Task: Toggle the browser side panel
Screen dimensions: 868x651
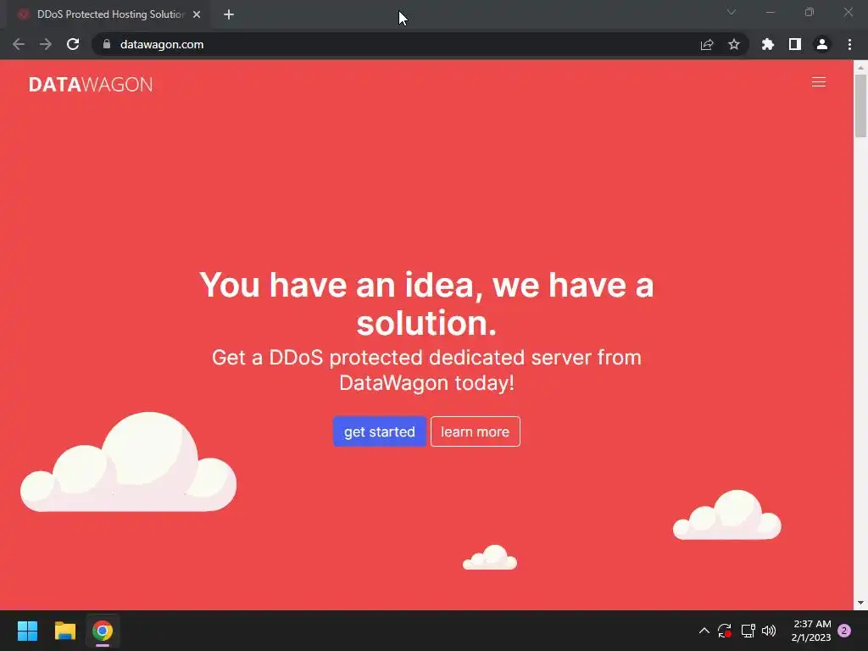Action: (794, 44)
